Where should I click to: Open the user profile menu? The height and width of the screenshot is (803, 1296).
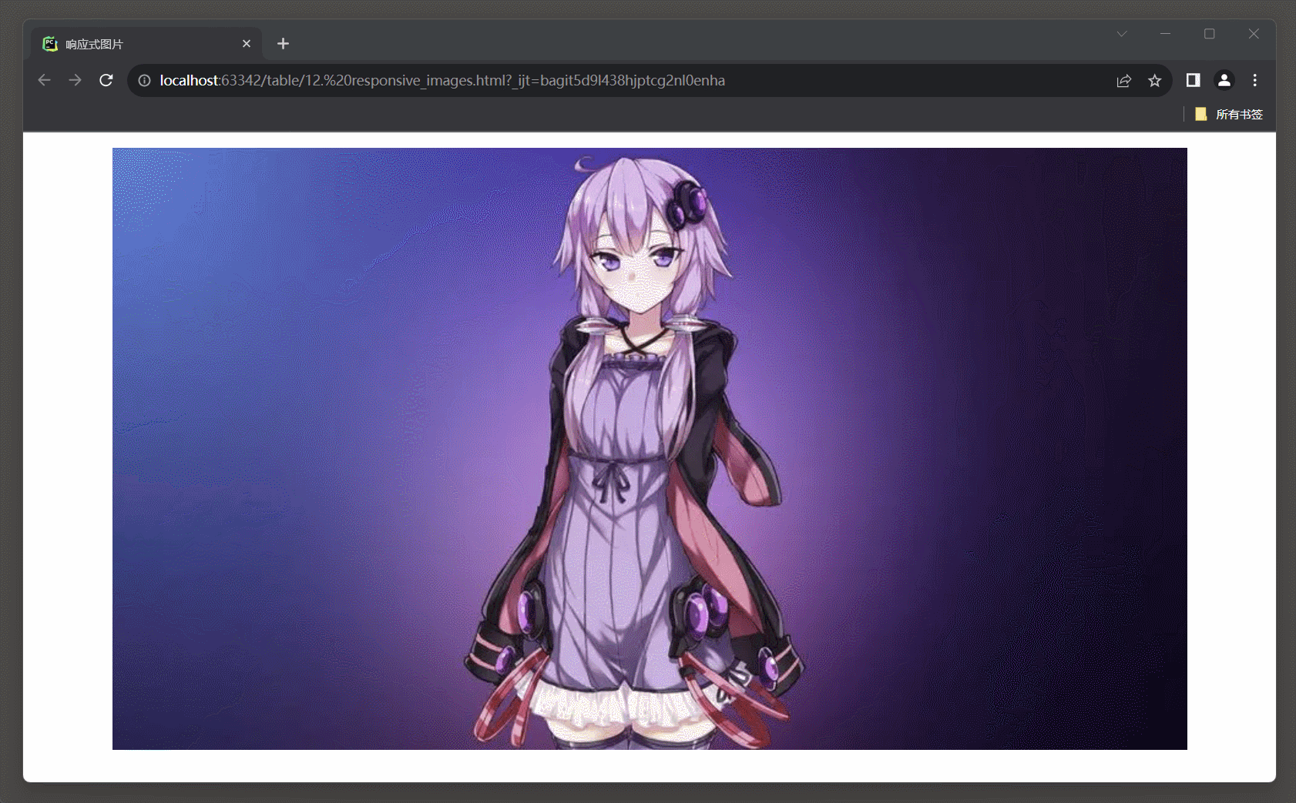click(x=1224, y=80)
